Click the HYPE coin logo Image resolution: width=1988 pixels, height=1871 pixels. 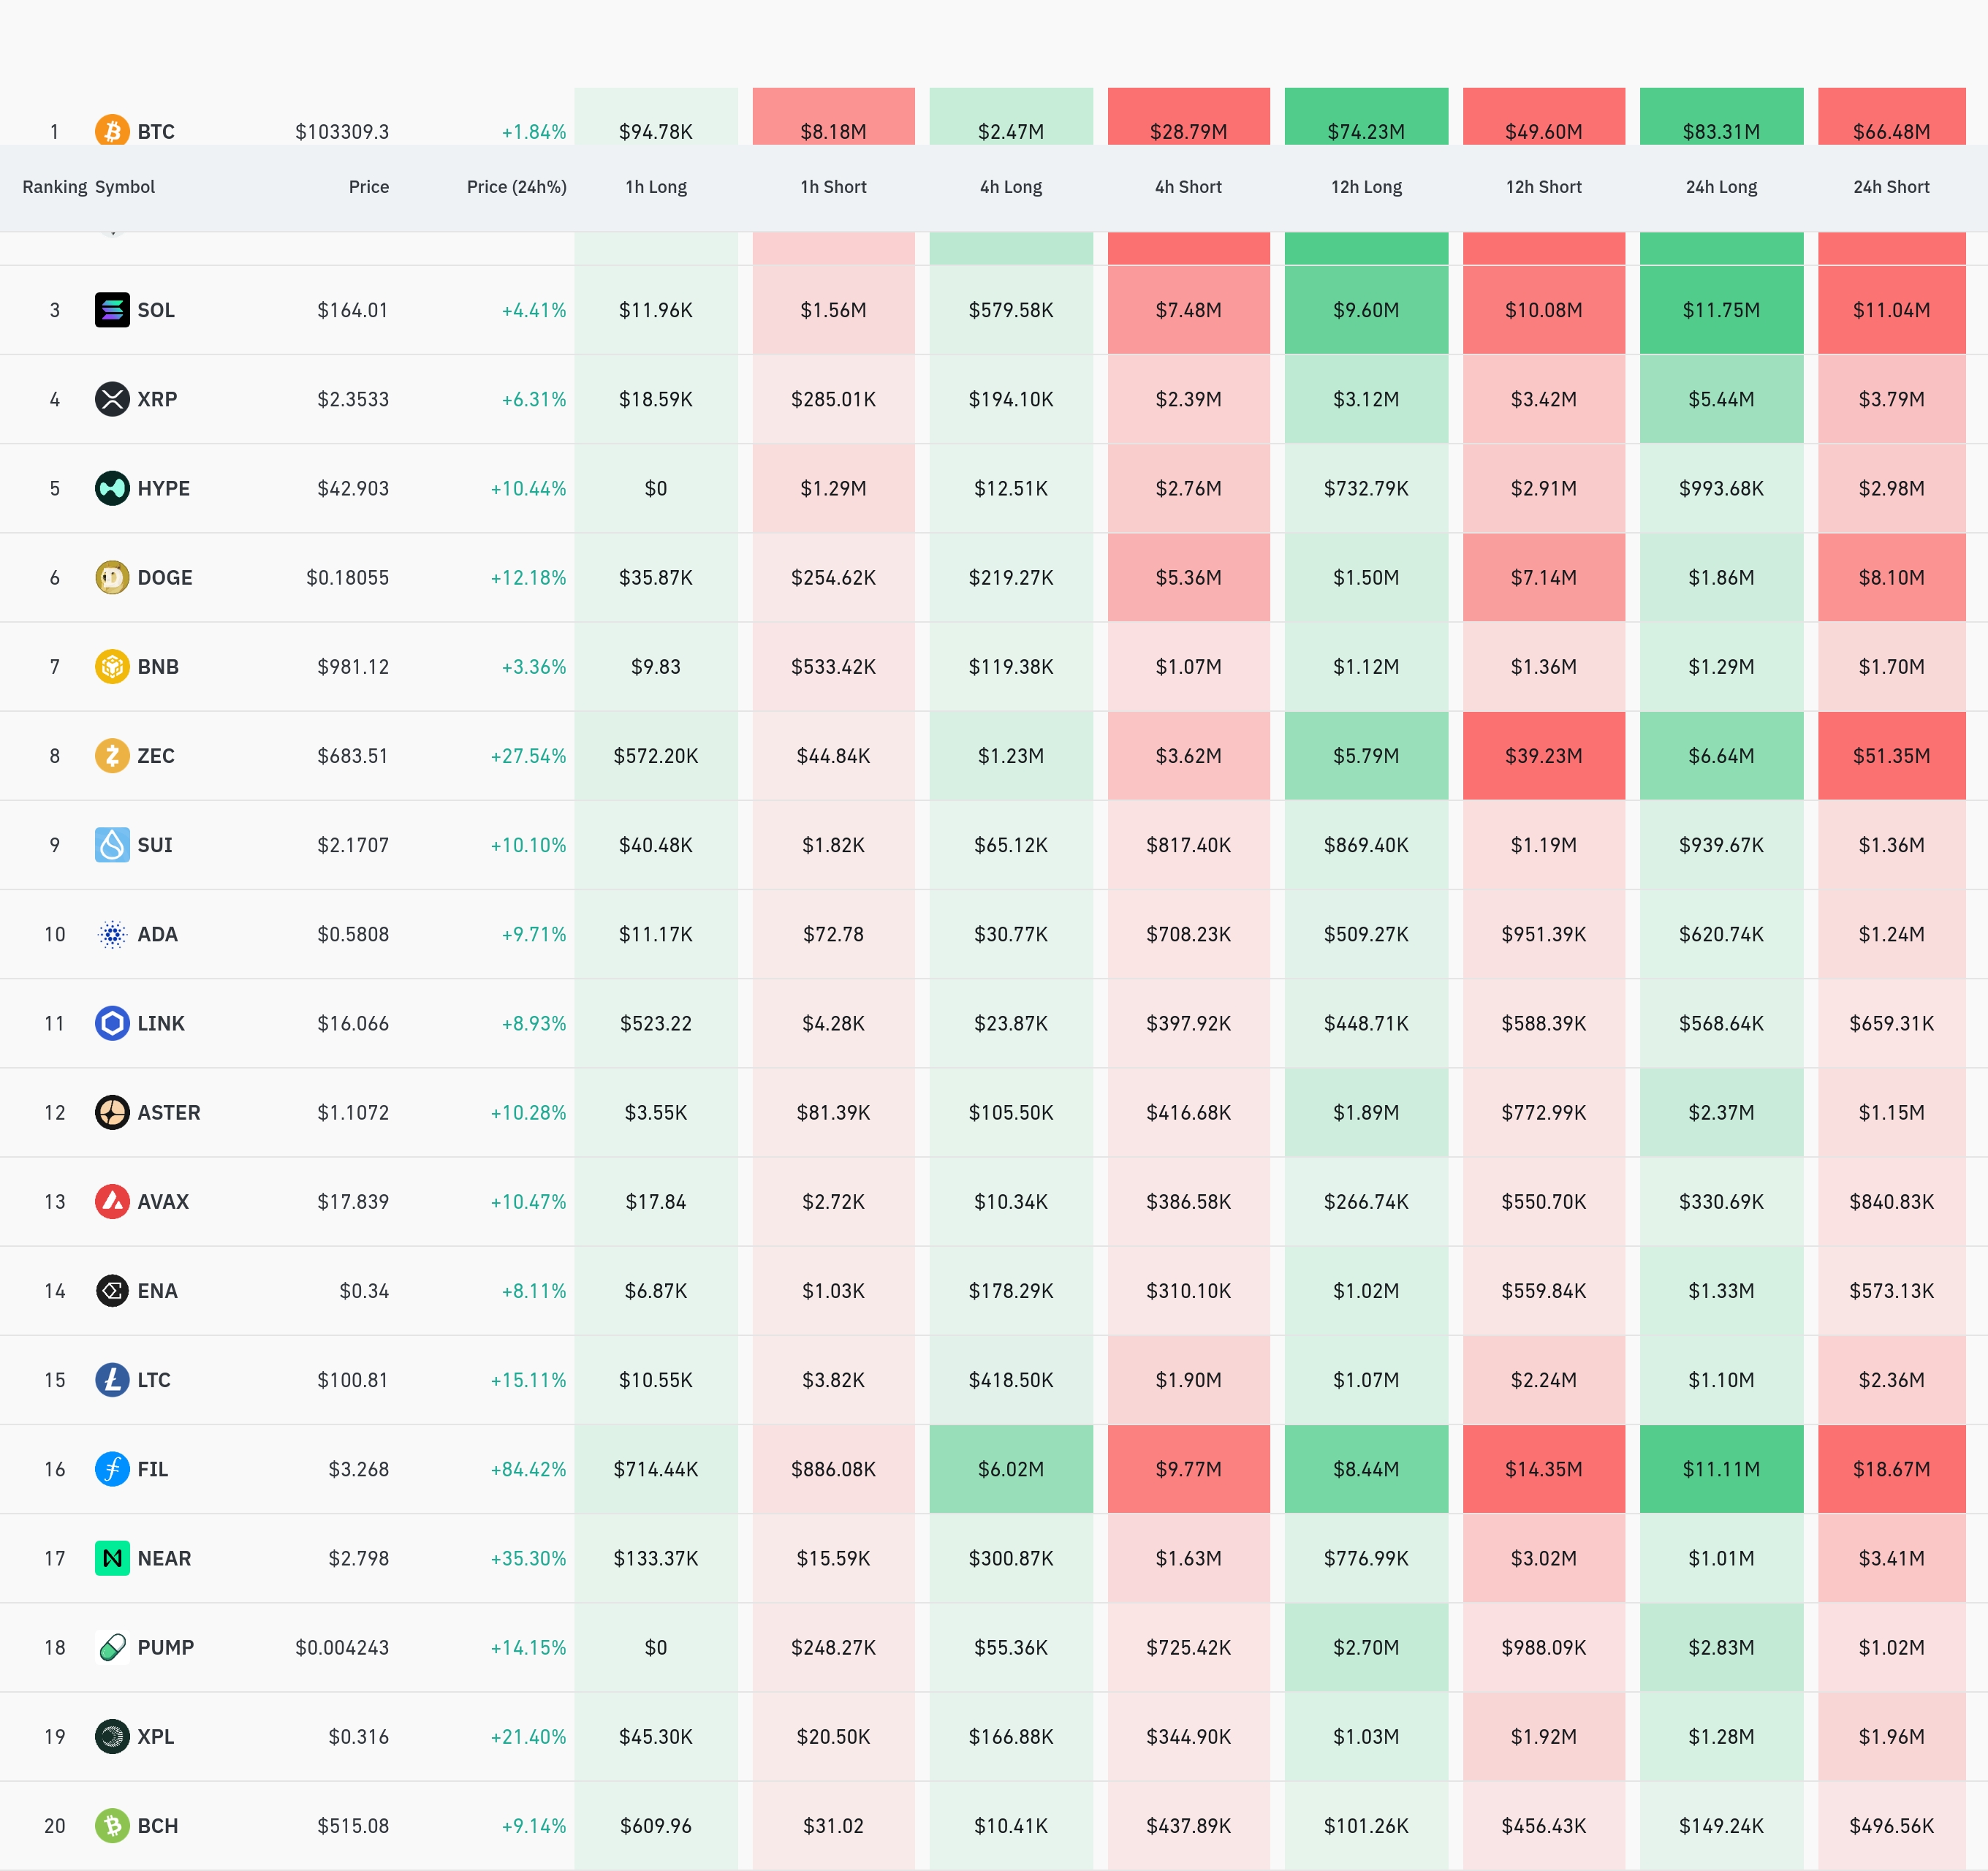[x=112, y=488]
